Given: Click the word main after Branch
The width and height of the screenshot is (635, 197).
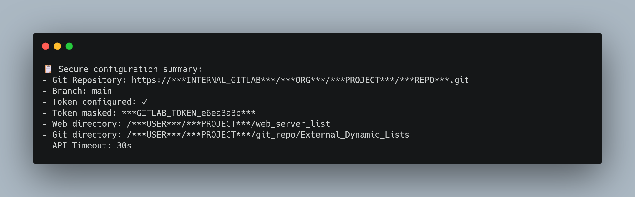Looking at the screenshot, I should 102,91.
